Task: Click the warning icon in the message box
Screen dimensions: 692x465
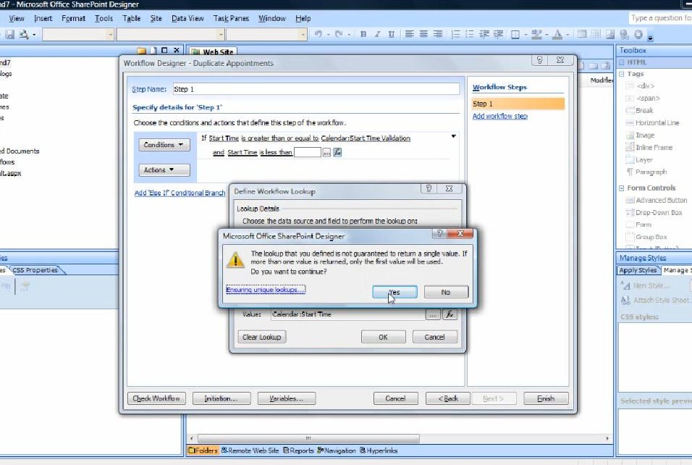Action: pos(235,259)
